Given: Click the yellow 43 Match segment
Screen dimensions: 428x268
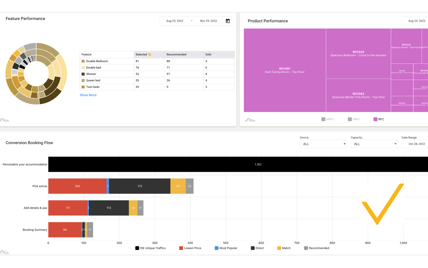Looking at the screenshot, I should [x=178, y=186].
